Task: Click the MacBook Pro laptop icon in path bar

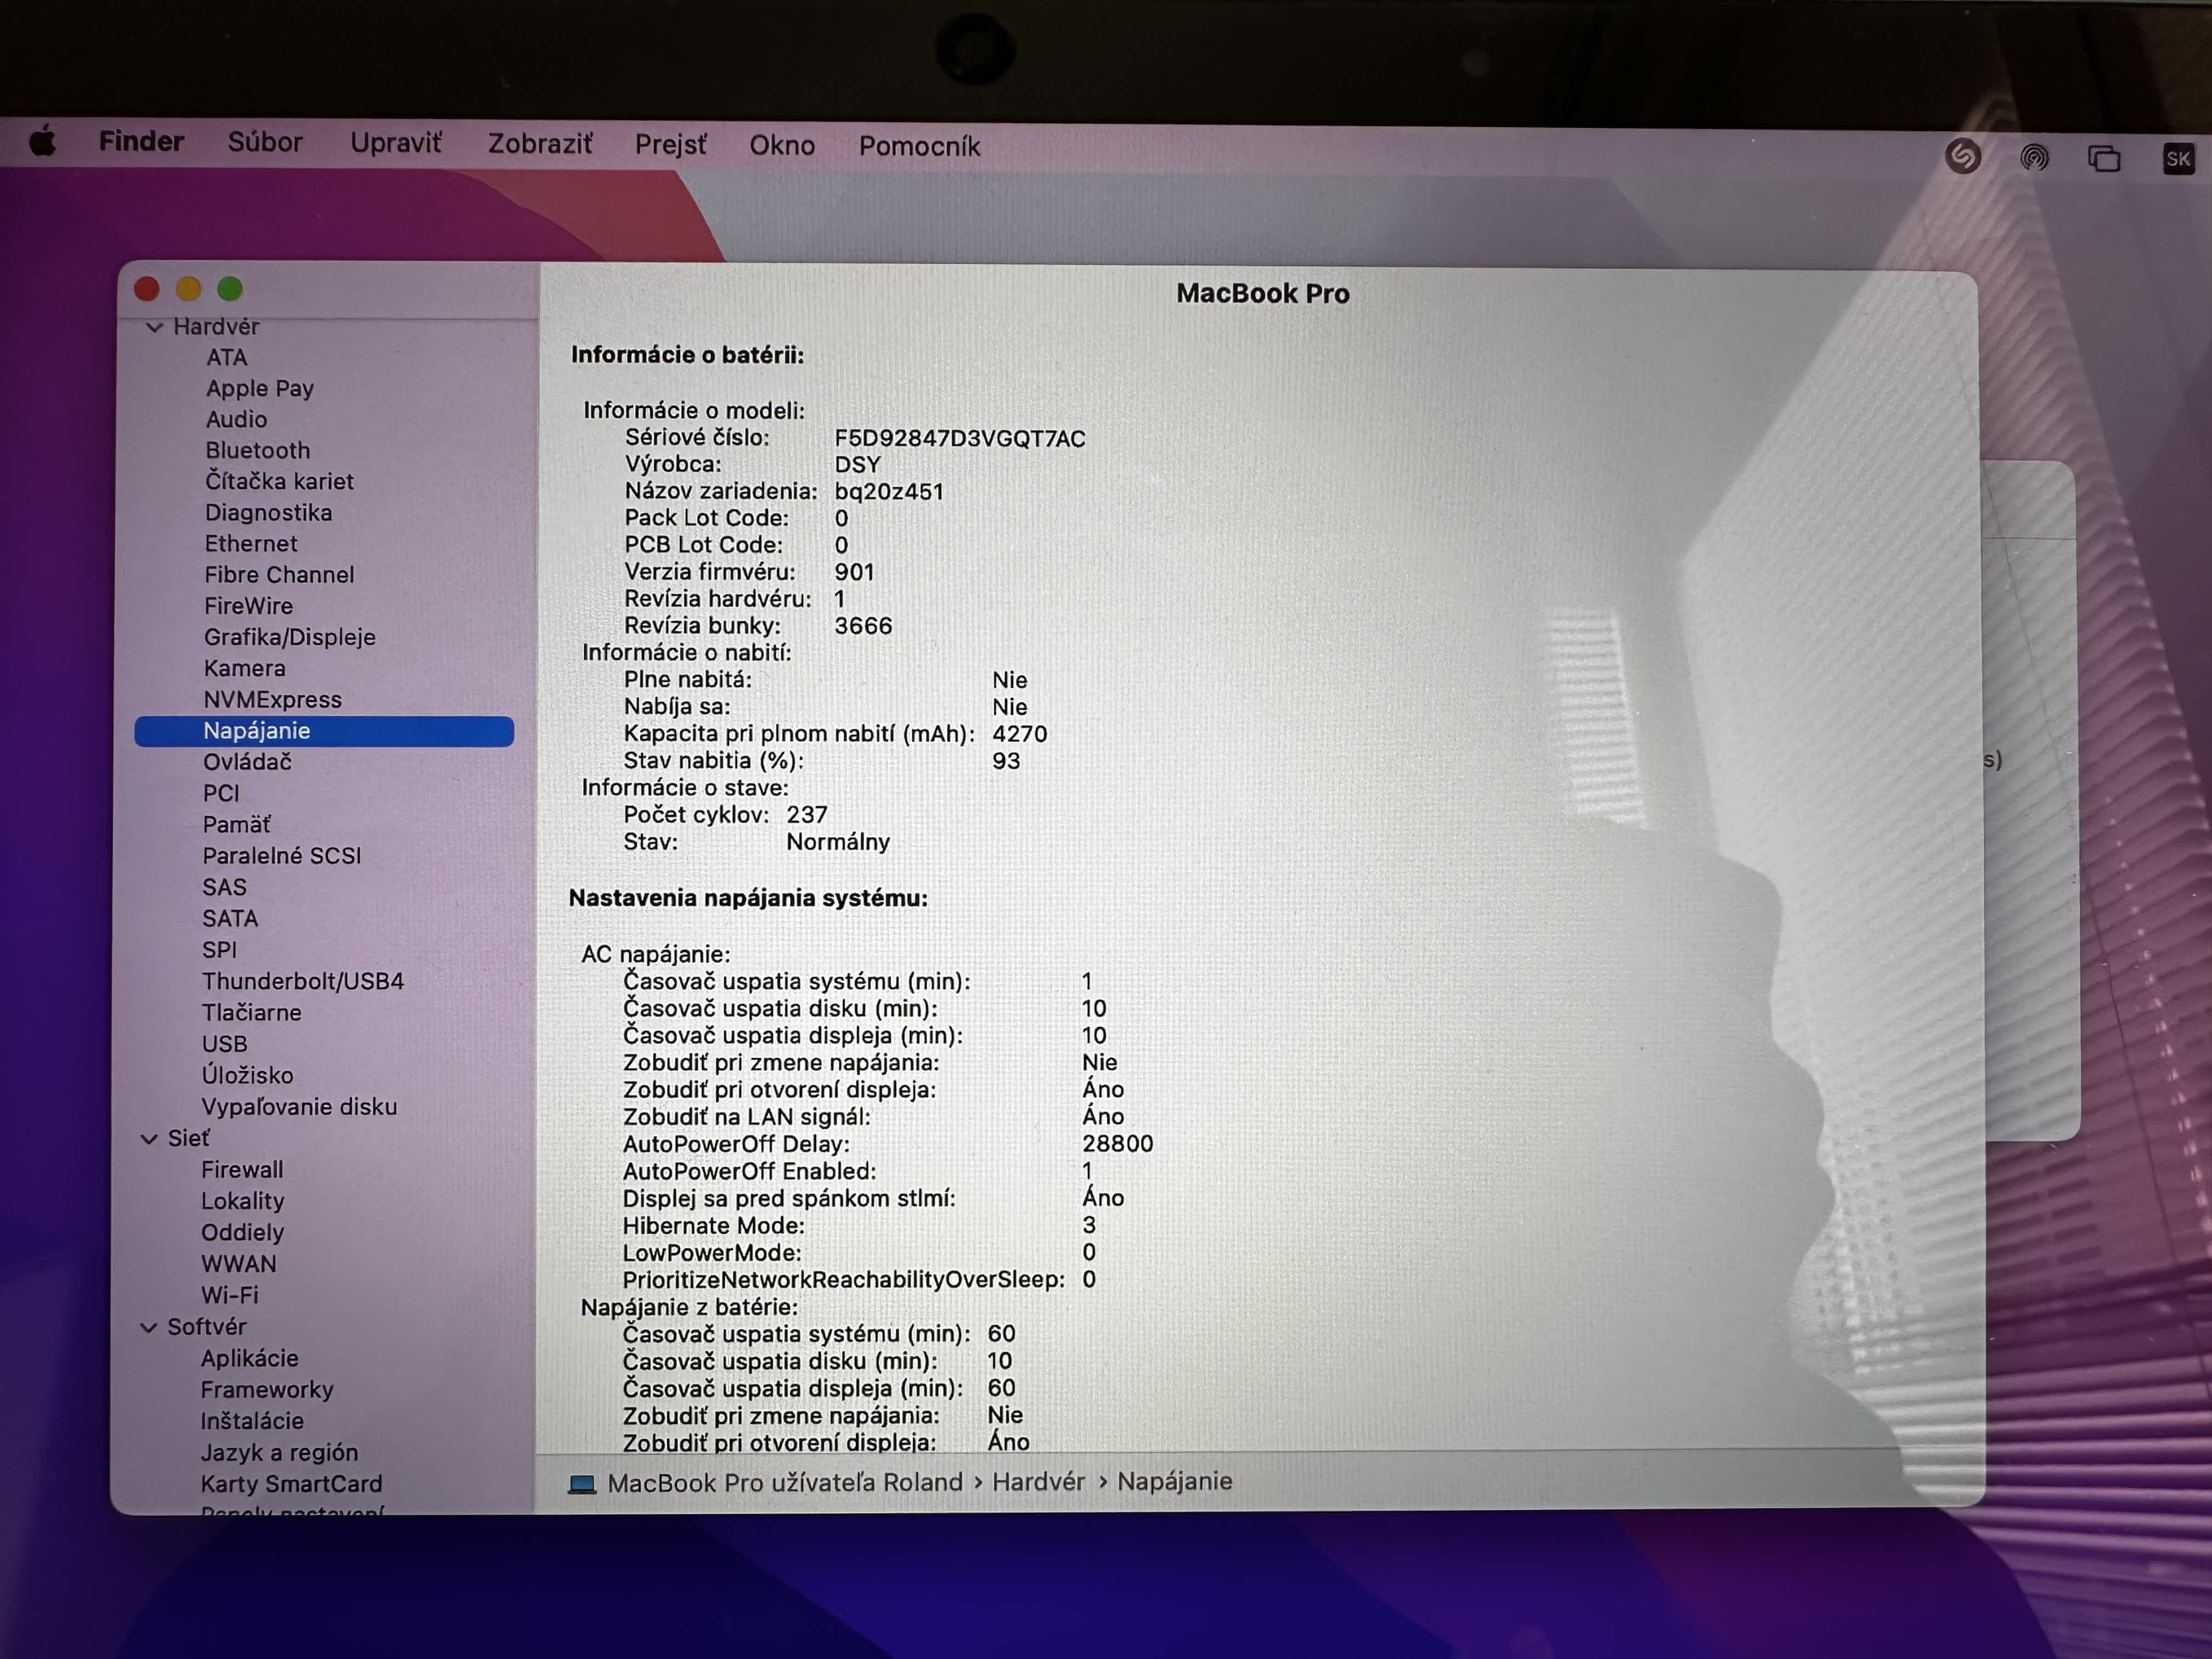Action: tap(581, 1484)
